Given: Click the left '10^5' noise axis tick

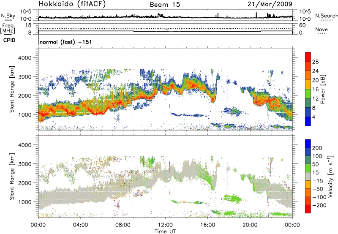Looking at the screenshot, I should click(x=26, y=12).
